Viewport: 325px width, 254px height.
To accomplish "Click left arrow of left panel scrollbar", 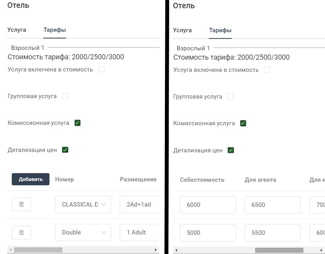I will tap(11, 250).
